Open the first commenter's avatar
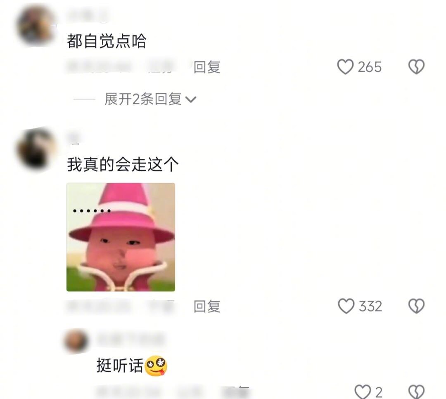Viewport: 446px width, 399px height. (36, 26)
